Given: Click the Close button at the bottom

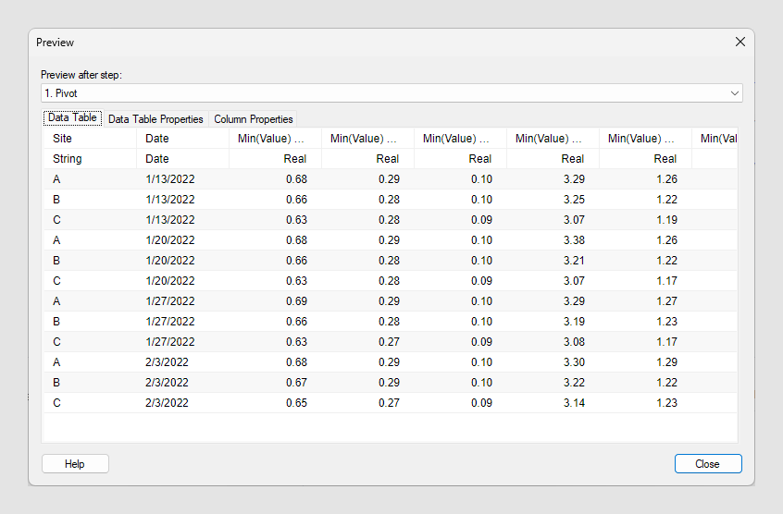Looking at the screenshot, I should pos(707,464).
